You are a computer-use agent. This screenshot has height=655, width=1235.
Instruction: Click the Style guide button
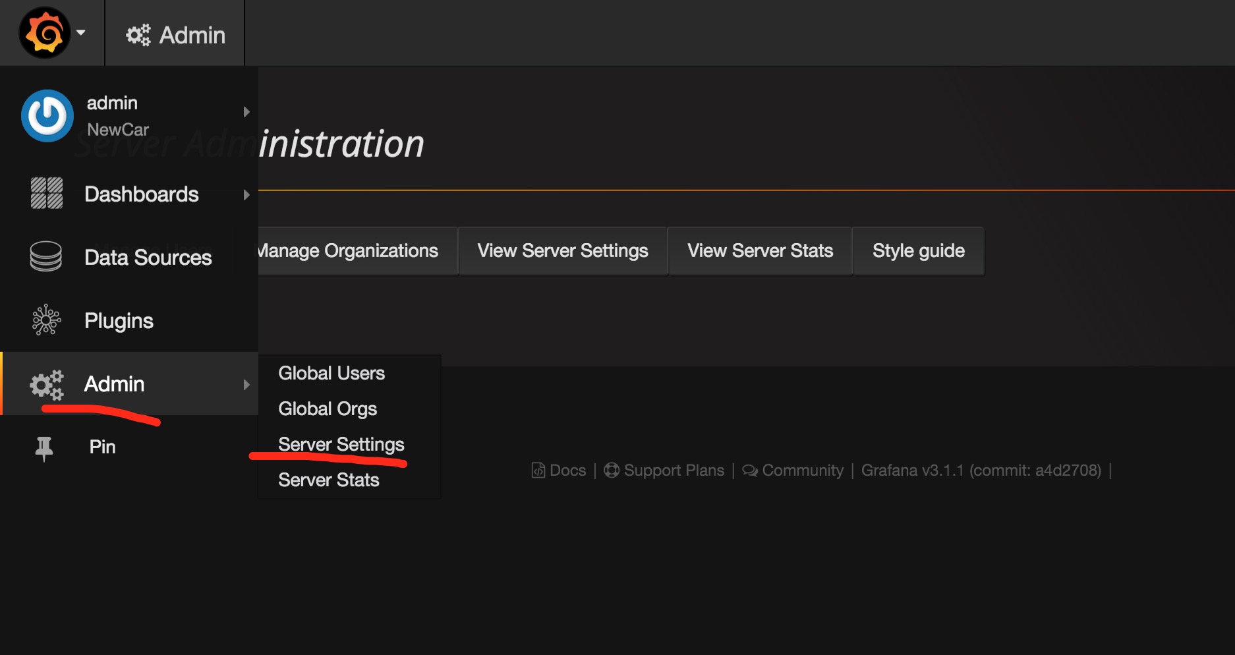tap(918, 251)
